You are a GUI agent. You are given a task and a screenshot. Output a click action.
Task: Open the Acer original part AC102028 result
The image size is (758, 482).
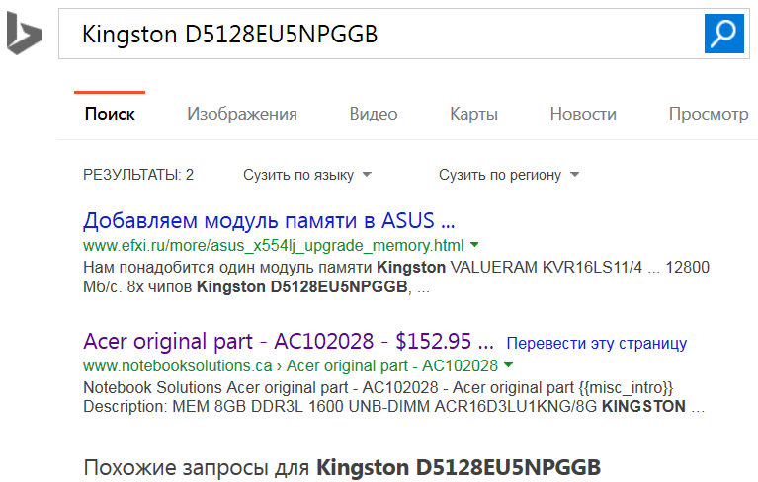click(x=288, y=342)
